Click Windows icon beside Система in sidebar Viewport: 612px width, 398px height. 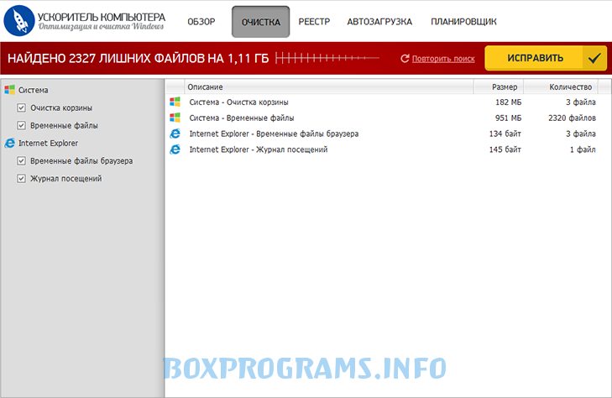click(x=10, y=90)
